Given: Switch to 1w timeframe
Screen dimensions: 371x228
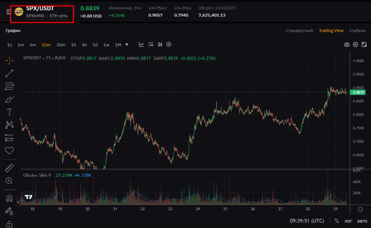Looking at the screenshot, I should (x=106, y=45).
